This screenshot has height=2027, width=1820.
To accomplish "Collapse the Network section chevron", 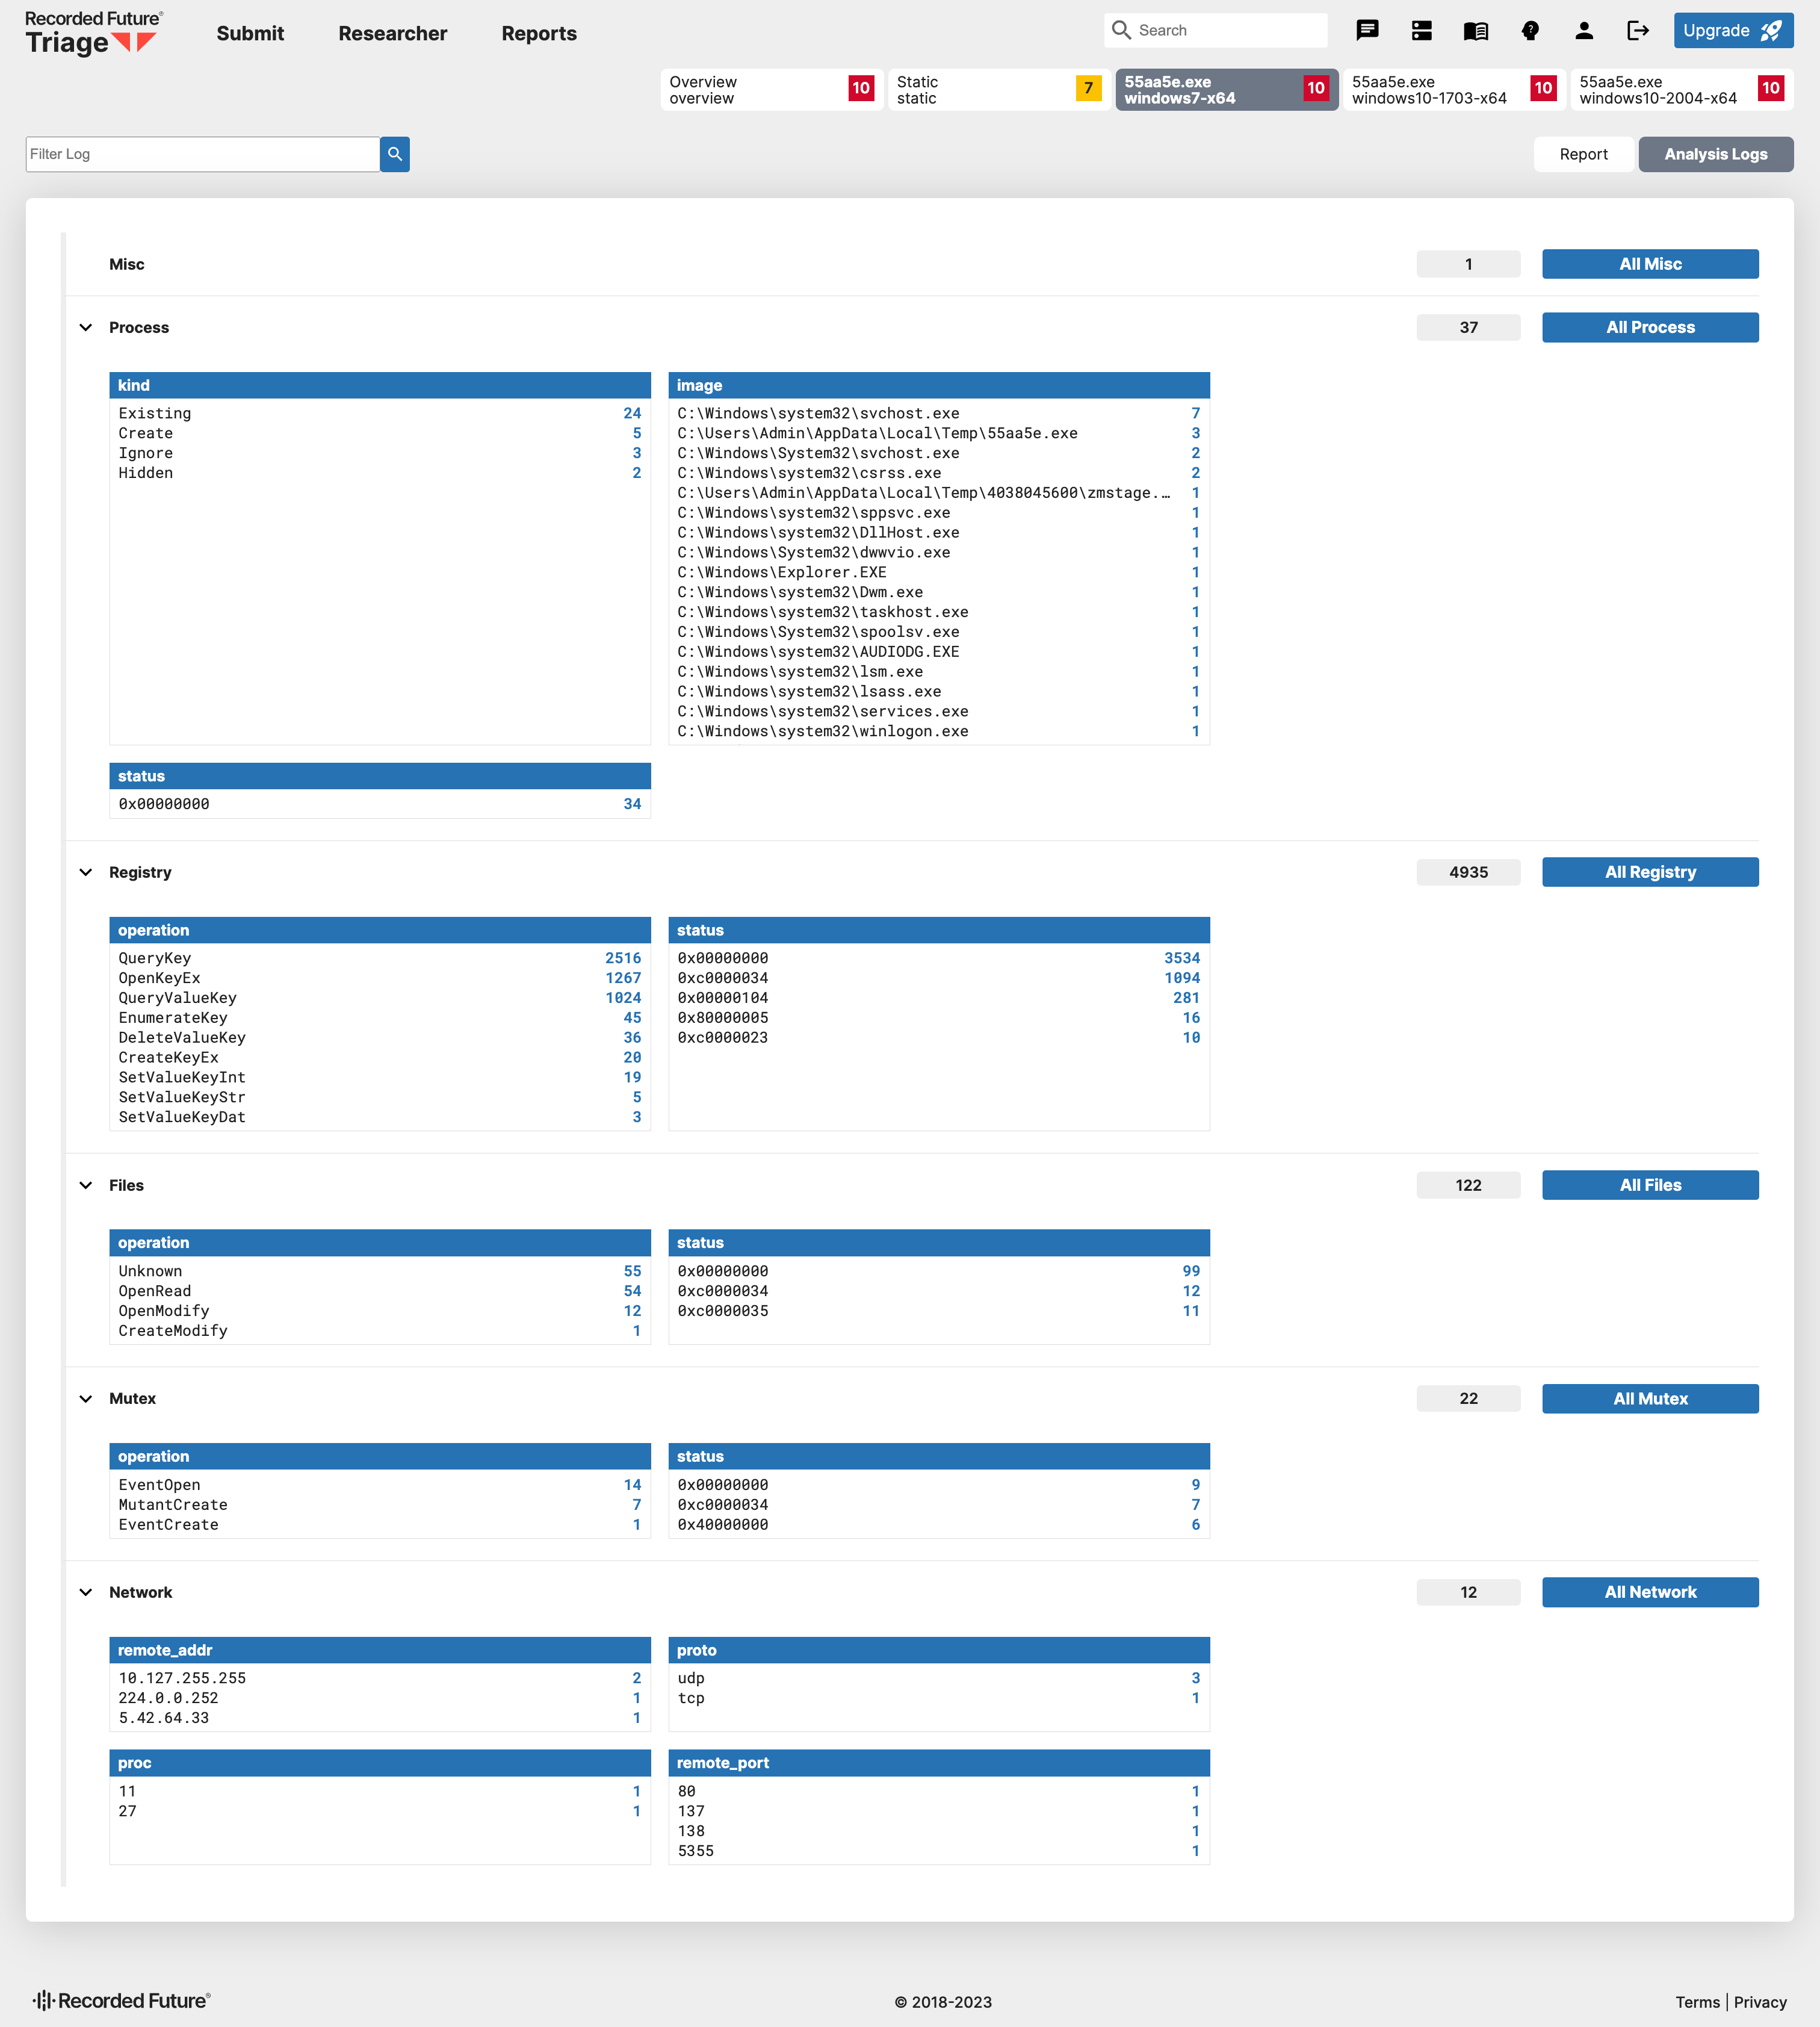I will pyautogui.click(x=86, y=1592).
